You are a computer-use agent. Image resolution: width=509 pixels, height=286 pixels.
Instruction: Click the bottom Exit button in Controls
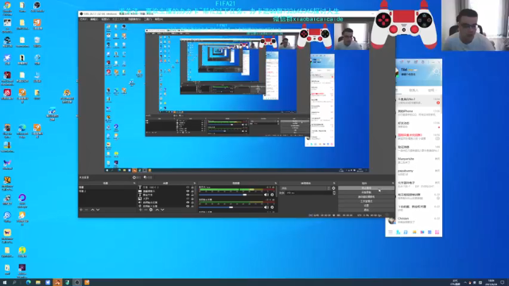click(x=366, y=210)
